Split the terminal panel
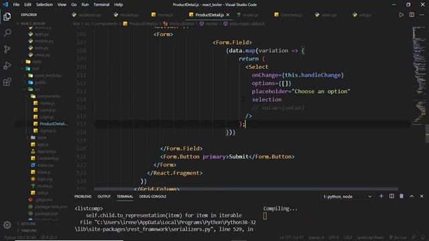 tap(391, 196)
